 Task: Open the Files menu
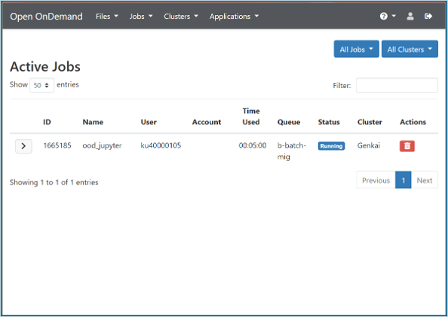point(107,17)
